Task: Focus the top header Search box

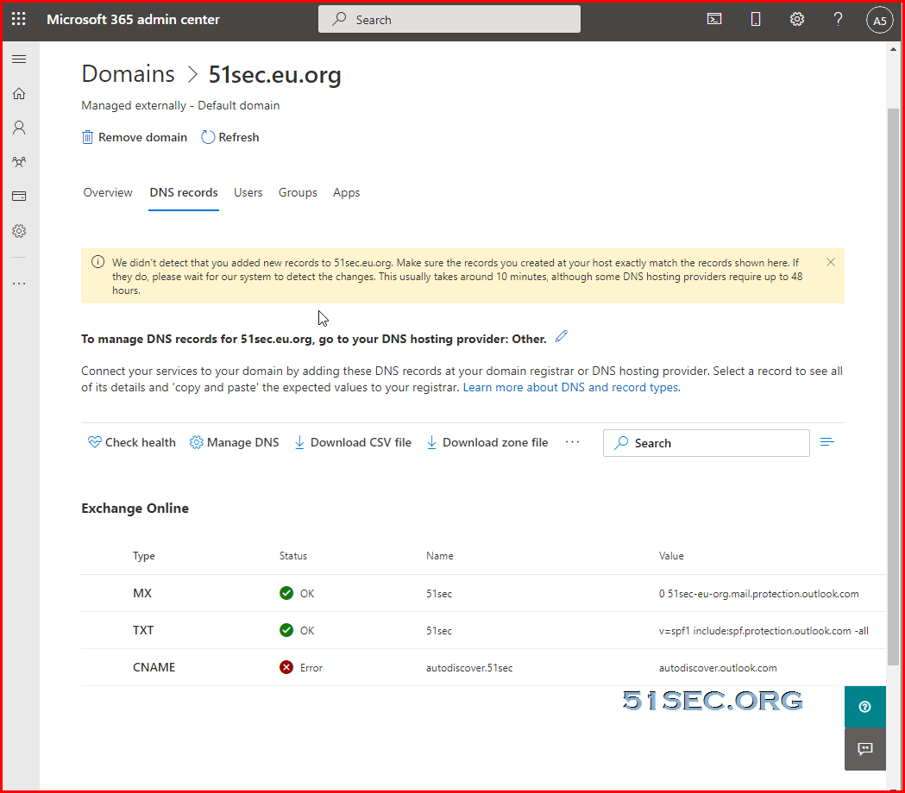Action: [x=449, y=19]
